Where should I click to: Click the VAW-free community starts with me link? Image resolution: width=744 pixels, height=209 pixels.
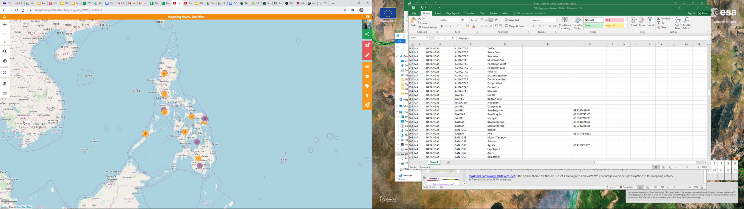492,176
